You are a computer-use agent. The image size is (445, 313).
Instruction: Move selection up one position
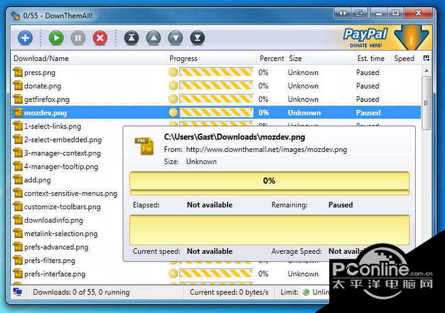154,38
